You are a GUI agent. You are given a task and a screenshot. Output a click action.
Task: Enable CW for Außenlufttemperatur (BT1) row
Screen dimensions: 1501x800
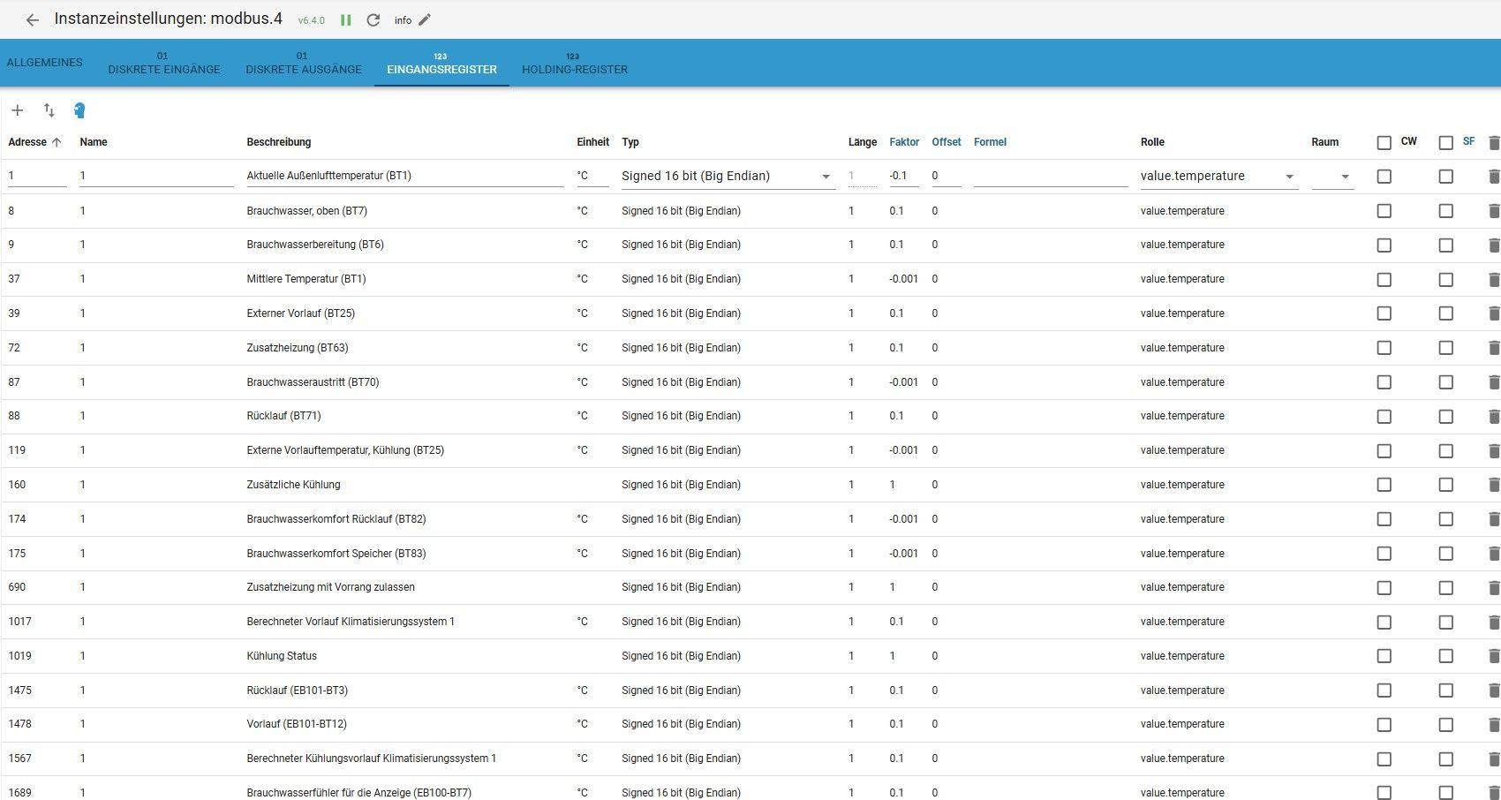point(1384,177)
